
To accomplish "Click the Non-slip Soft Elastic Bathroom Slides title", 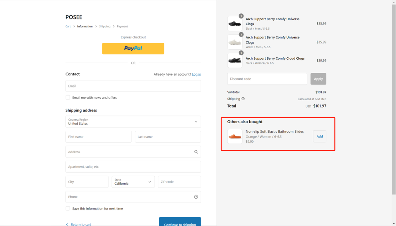I will [x=275, y=132].
